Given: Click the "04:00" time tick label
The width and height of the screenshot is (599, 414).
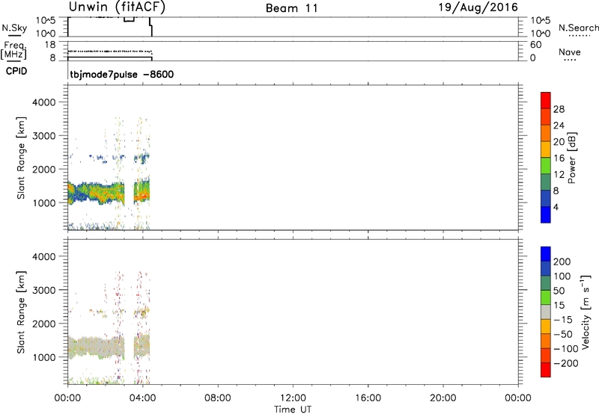Looking at the screenshot, I should coord(142,398).
